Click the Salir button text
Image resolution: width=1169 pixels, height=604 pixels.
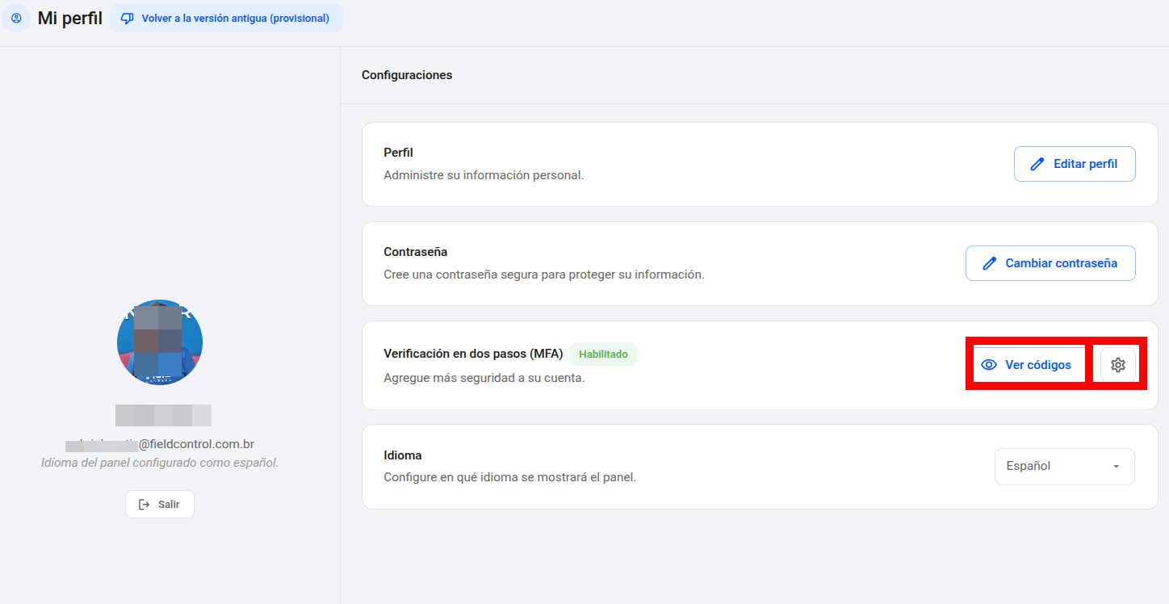(x=169, y=504)
